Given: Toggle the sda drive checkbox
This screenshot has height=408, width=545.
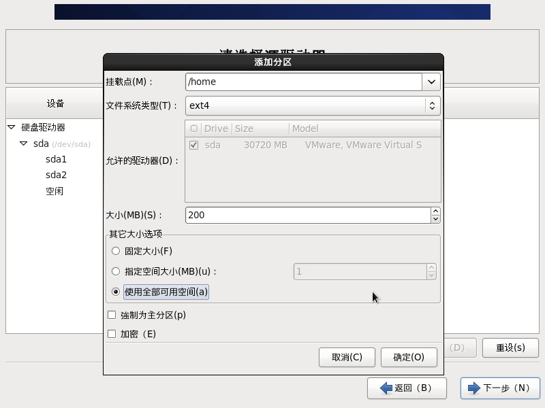Looking at the screenshot, I should coord(194,145).
